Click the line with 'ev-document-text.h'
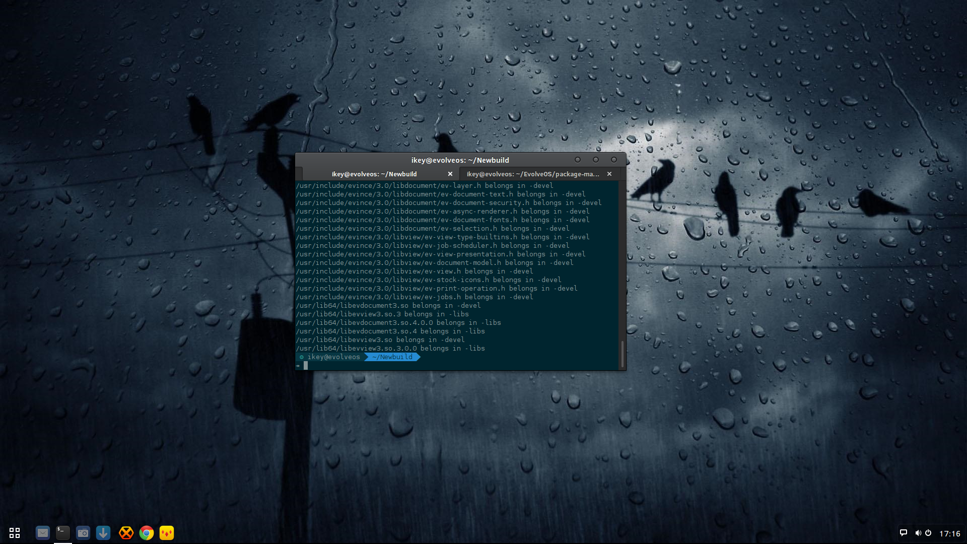 [441, 194]
